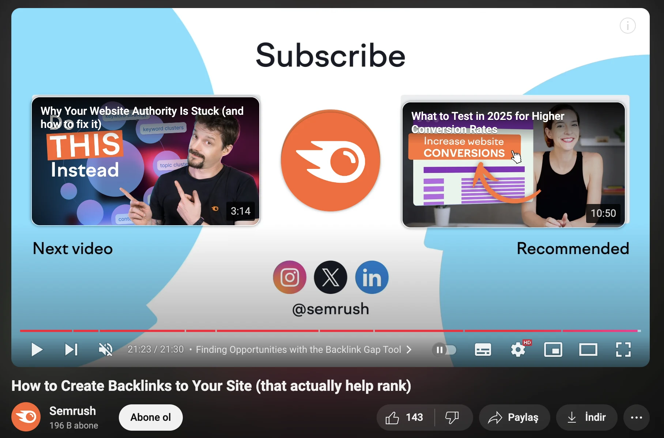Enable miniplayer mode
The height and width of the screenshot is (438, 664).
click(x=553, y=350)
